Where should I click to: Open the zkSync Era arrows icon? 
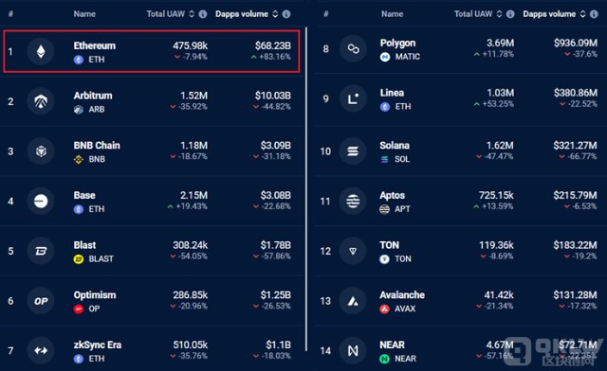(x=41, y=350)
